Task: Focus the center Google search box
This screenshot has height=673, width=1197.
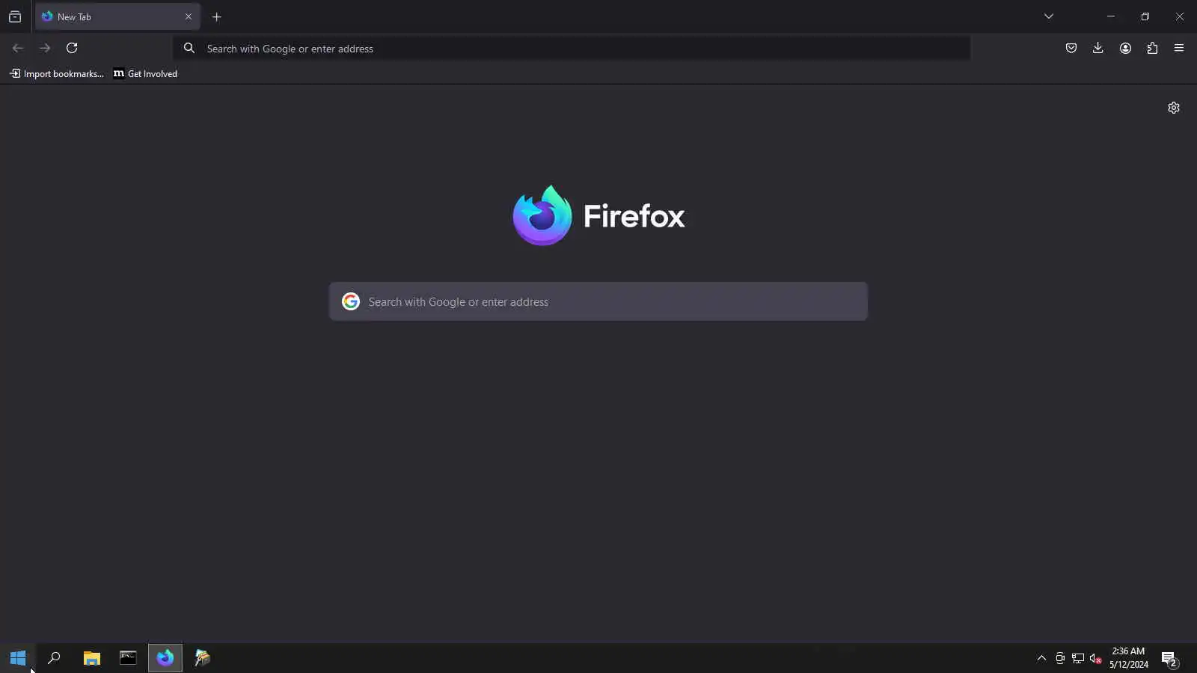Action: (598, 301)
